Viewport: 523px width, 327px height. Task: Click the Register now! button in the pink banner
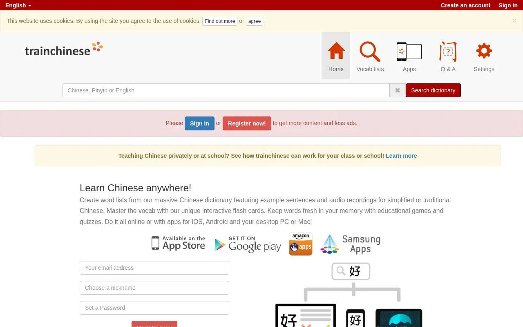click(247, 123)
